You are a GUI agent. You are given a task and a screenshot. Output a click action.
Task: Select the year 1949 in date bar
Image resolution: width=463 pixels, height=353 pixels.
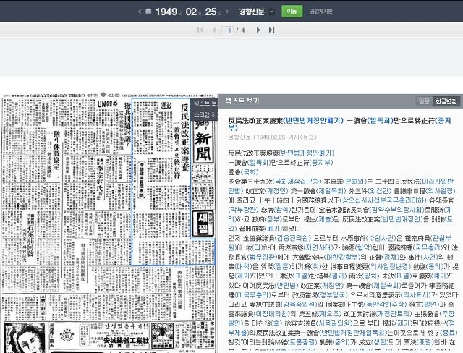pos(166,12)
